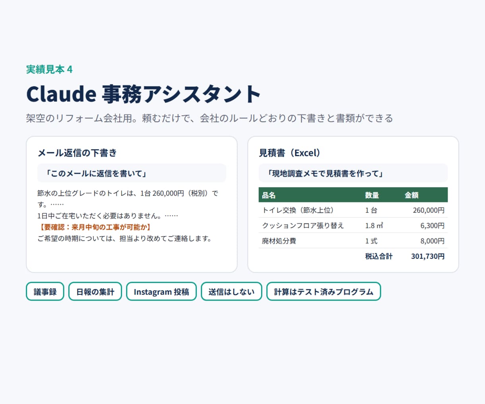Click the 実績見本 4 label
The width and height of the screenshot is (485, 404).
(49, 69)
